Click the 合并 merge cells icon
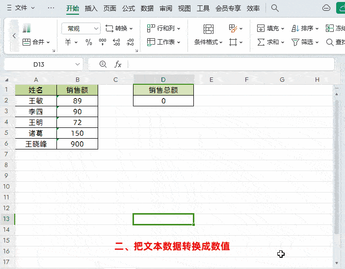The height and width of the screenshot is (269, 345). pos(27,42)
